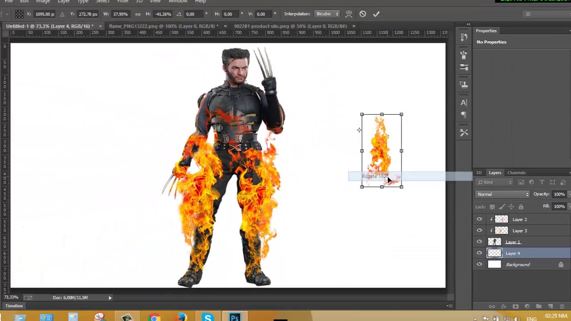This screenshot has height=321, width=571.
Task: Close the flame_PNG13222.png tab
Action: tap(225, 26)
